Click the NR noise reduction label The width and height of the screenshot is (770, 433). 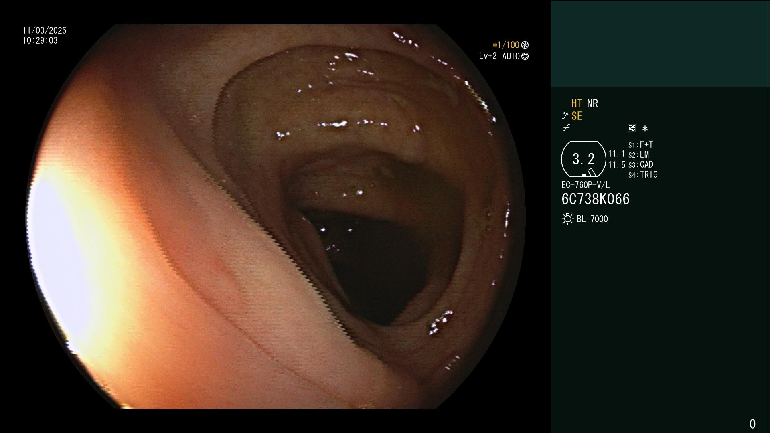click(x=592, y=103)
